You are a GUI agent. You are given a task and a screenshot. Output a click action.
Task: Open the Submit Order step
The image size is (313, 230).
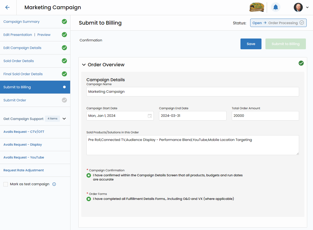15,100
